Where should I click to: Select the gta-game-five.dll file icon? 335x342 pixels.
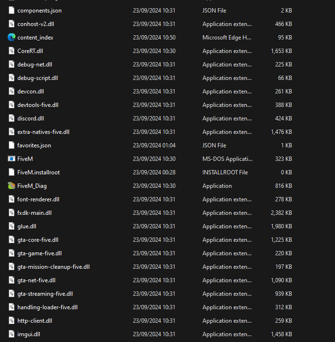(12, 253)
